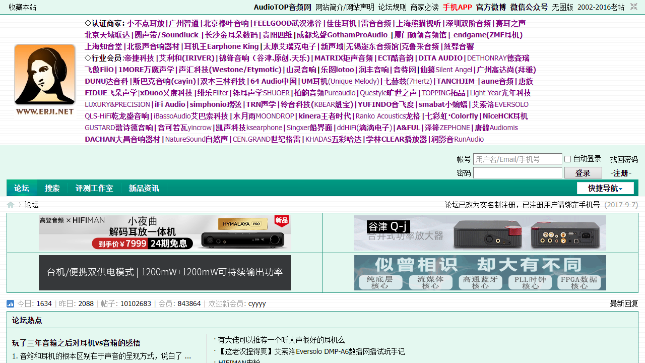Open 论坛规则 in the top bar
Image resolution: width=645 pixels, height=363 pixels.
[x=393, y=7]
